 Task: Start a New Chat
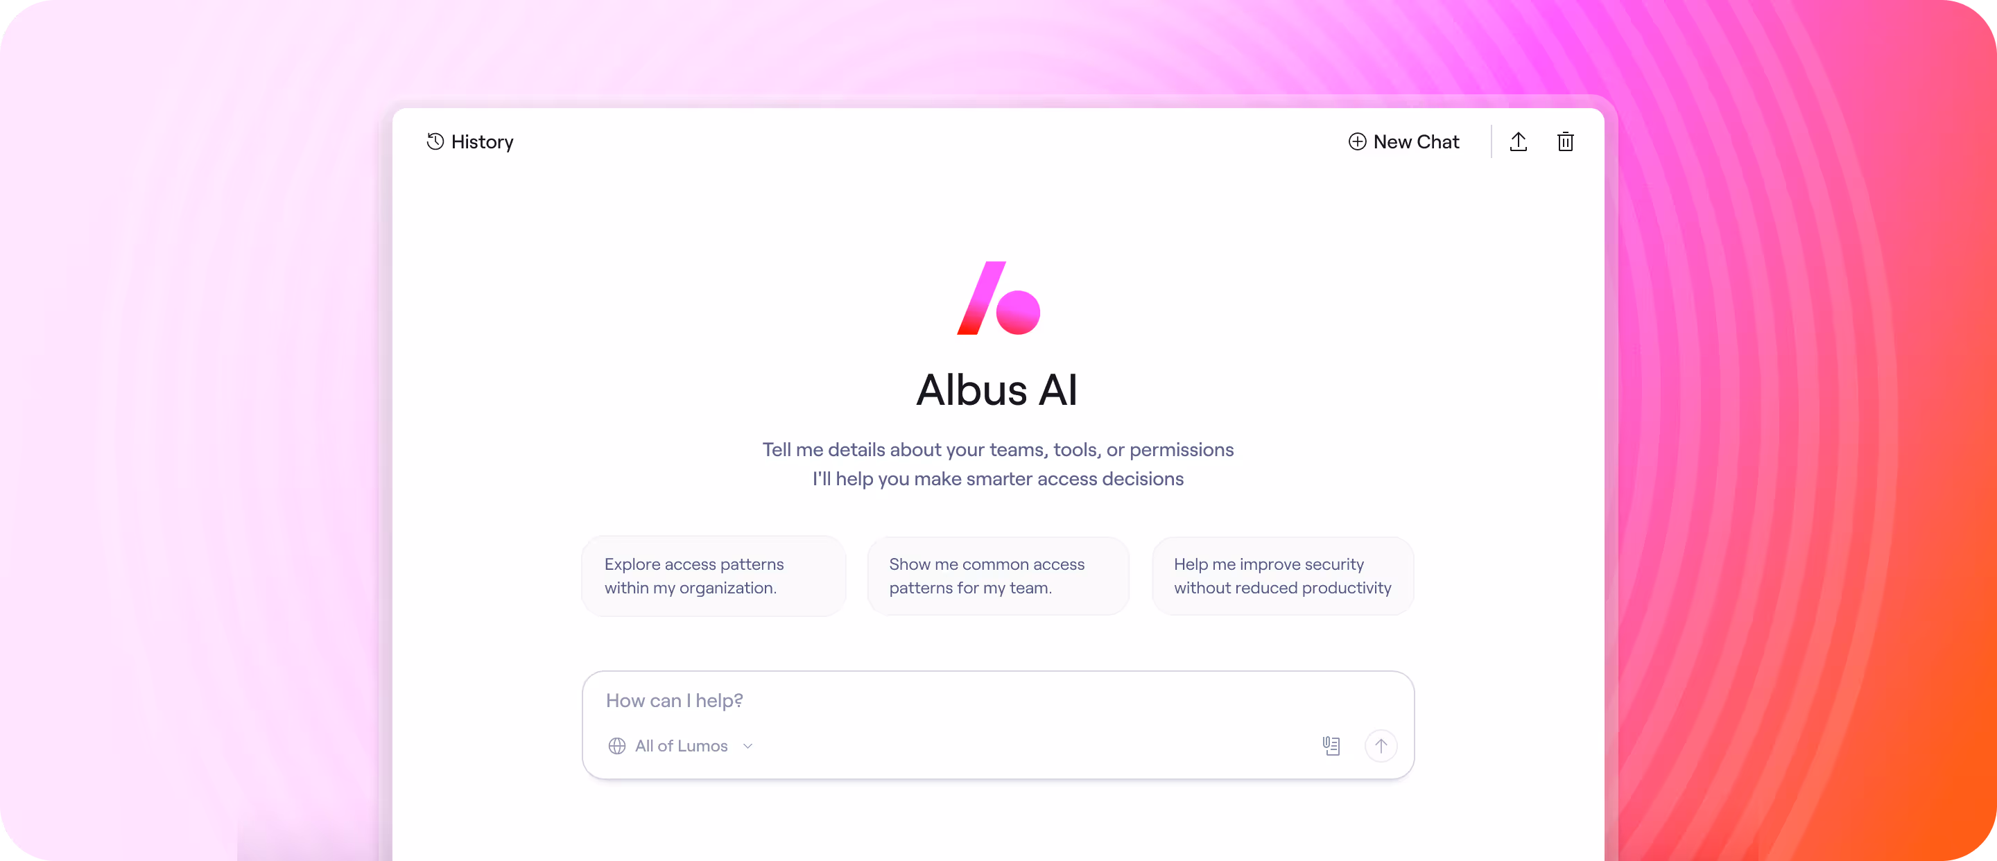[x=1404, y=142]
